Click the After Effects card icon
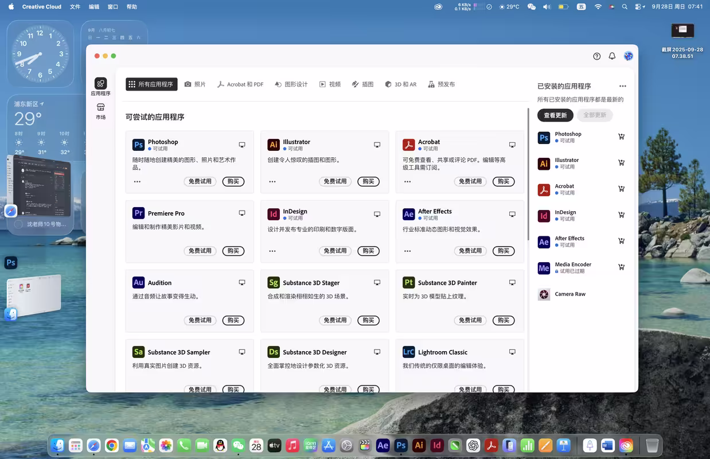 pos(408,214)
